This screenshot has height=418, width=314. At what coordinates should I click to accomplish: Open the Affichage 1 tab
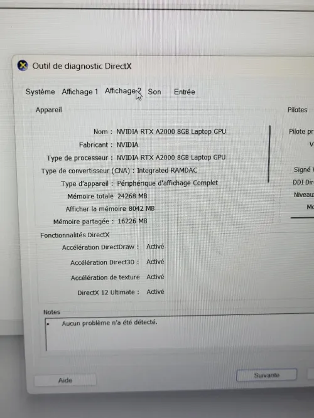coord(80,92)
